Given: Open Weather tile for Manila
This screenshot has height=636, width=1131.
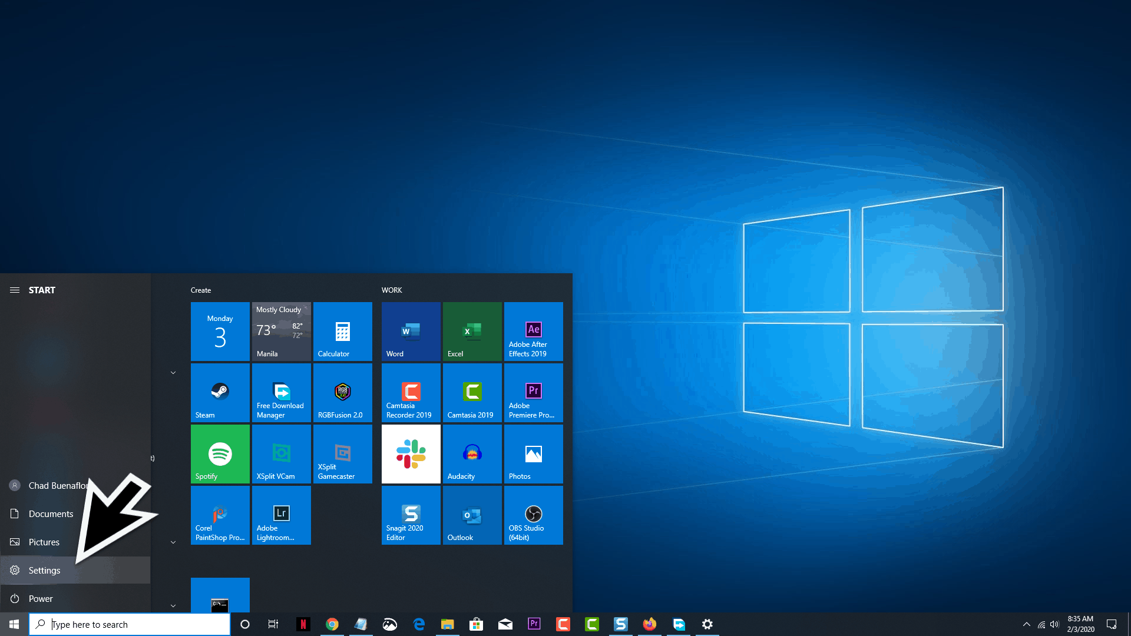Looking at the screenshot, I should [x=280, y=332].
